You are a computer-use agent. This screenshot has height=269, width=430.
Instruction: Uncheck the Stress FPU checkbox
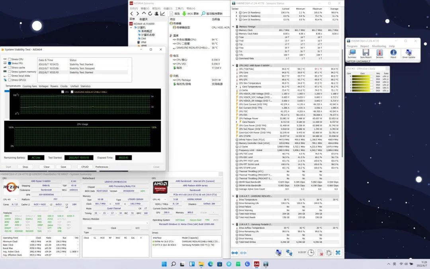pos(10,63)
